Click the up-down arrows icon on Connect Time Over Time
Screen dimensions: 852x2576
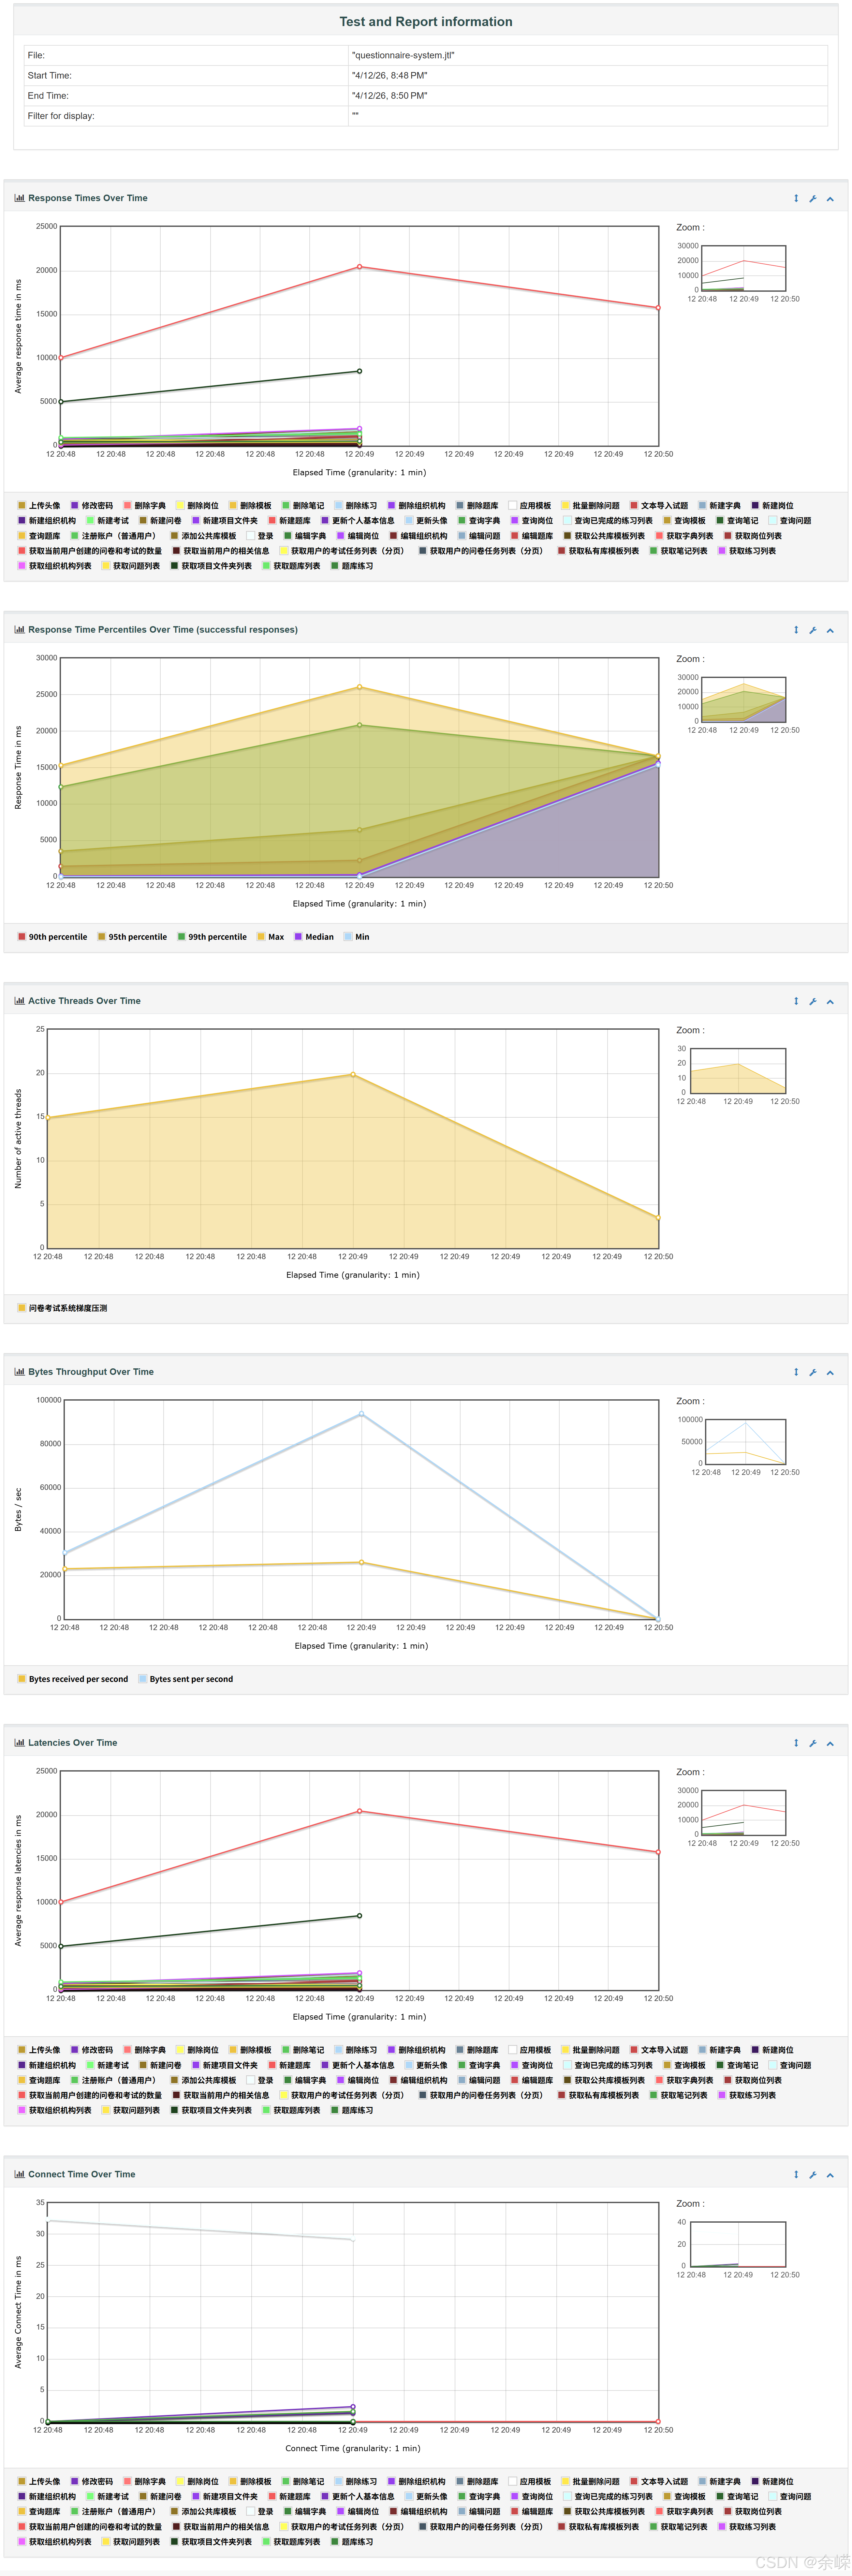point(796,2174)
